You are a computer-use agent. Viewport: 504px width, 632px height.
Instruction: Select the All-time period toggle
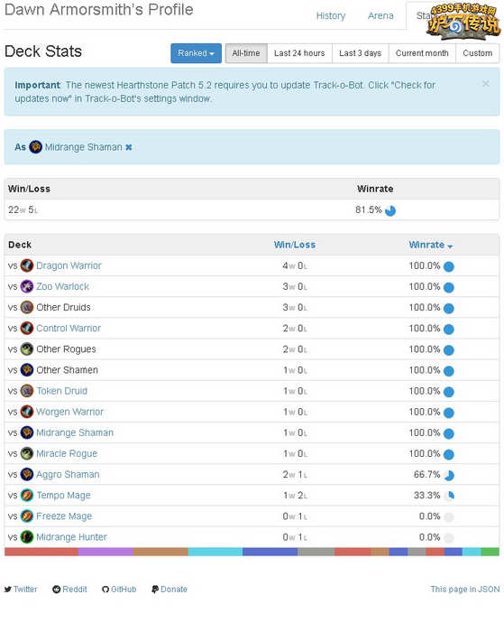pos(246,53)
